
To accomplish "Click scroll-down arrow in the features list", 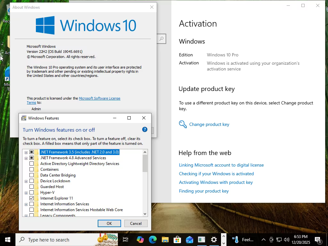I will click(x=145, y=214).
